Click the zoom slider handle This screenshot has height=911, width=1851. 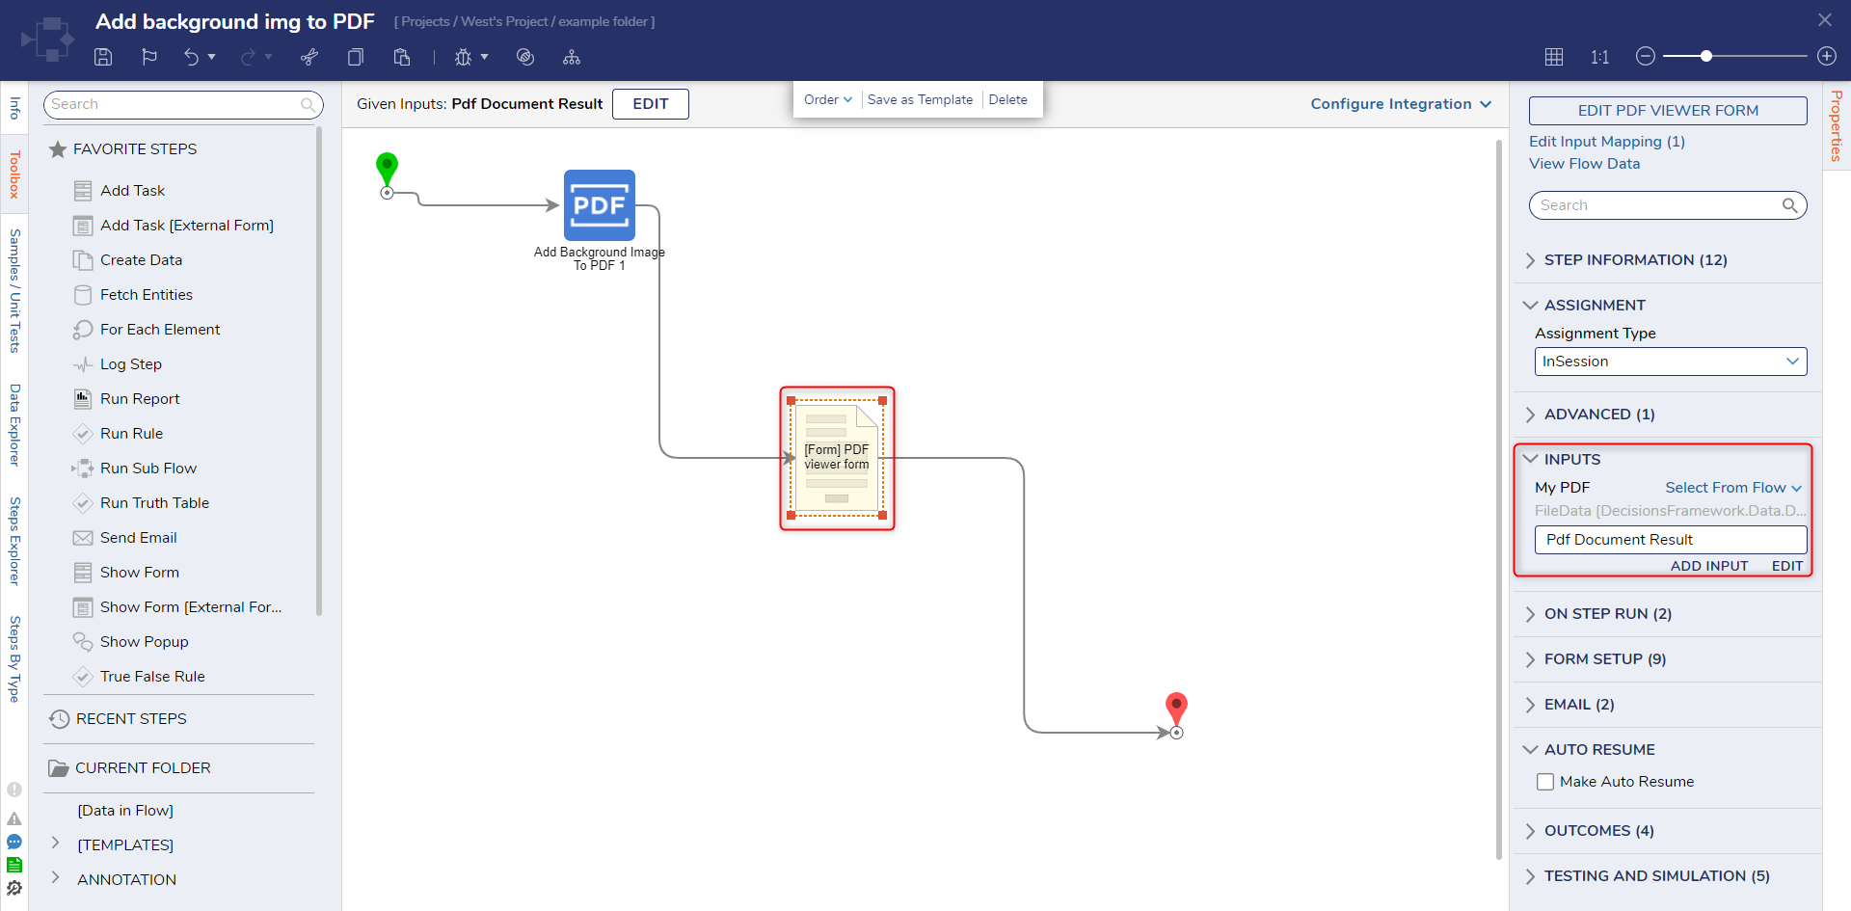point(1706,56)
